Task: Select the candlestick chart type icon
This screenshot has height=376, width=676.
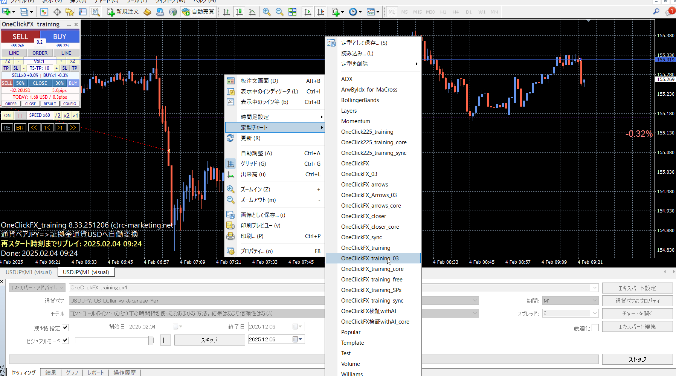Action: coord(239,12)
